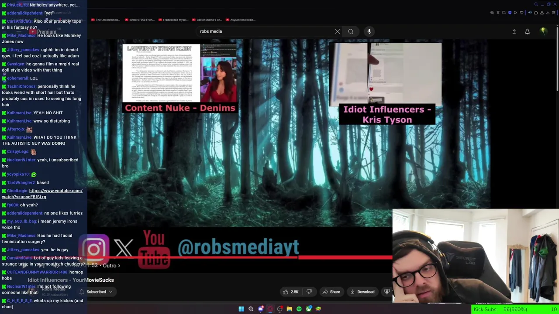This screenshot has width=559, height=314.
Task: Open BlueStacks from the taskbar
Action: [318, 309]
